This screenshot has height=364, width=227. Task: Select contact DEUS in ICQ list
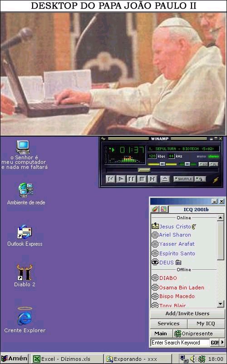point(167,263)
